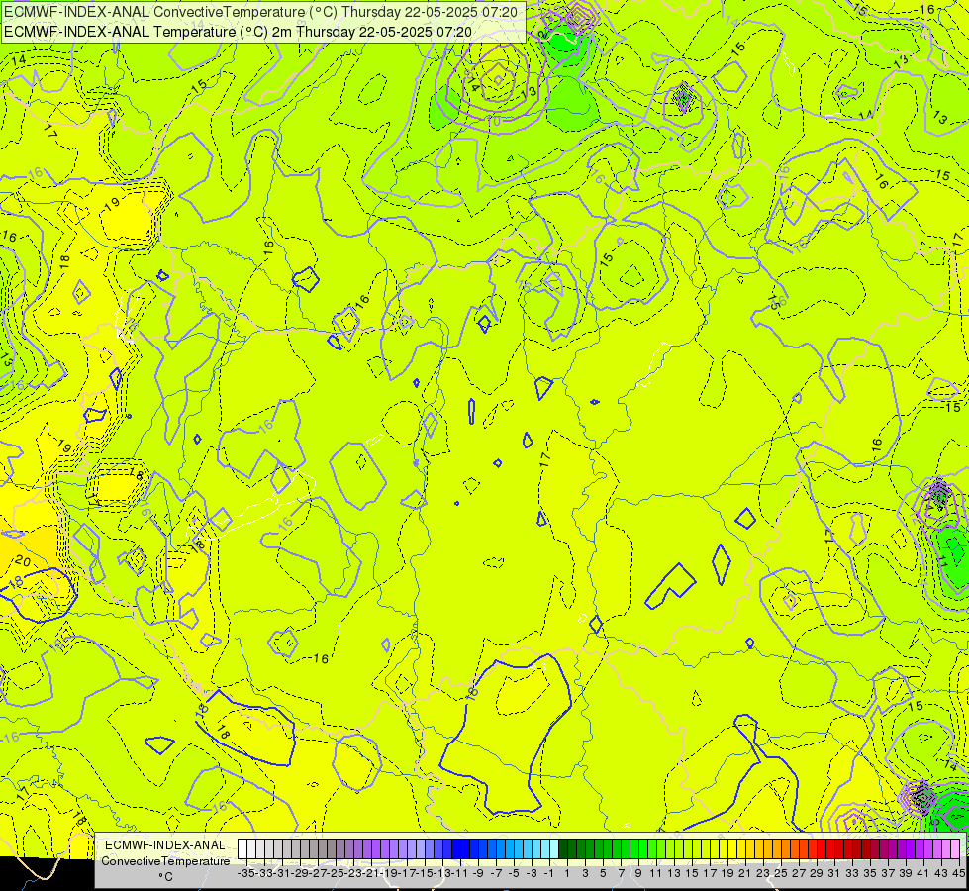
Task: Click the legend scale number -35
Action: point(246,873)
